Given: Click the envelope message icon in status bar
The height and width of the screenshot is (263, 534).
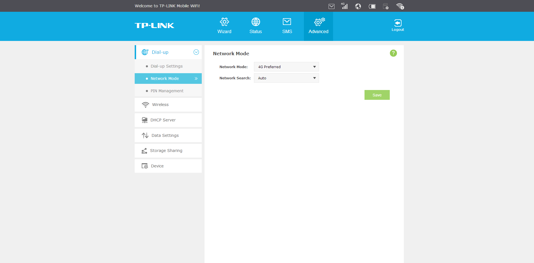Looking at the screenshot, I should point(331,6).
